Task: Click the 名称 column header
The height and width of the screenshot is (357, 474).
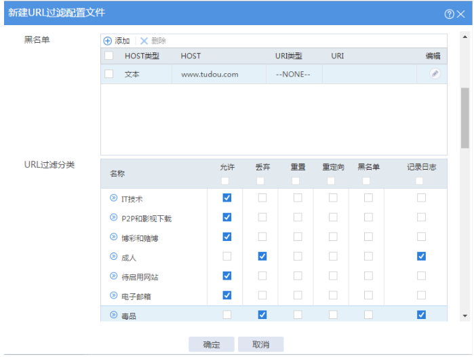Action: [x=117, y=174]
